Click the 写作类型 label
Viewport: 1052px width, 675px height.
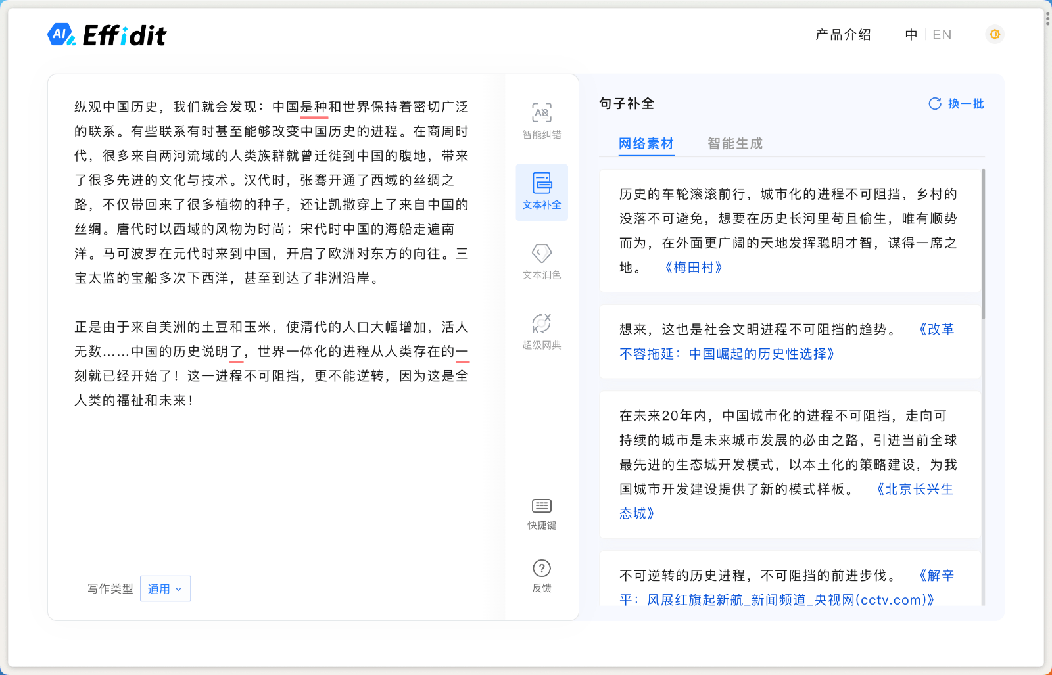[110, 589]
